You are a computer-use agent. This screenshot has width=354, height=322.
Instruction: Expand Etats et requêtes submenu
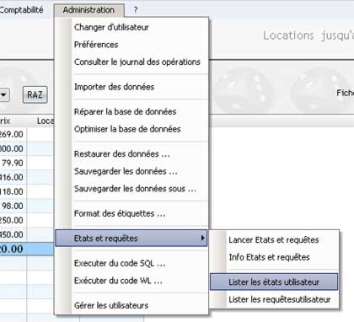coord(131,239)
